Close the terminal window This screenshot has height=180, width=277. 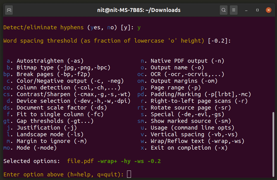coord(268,10)
